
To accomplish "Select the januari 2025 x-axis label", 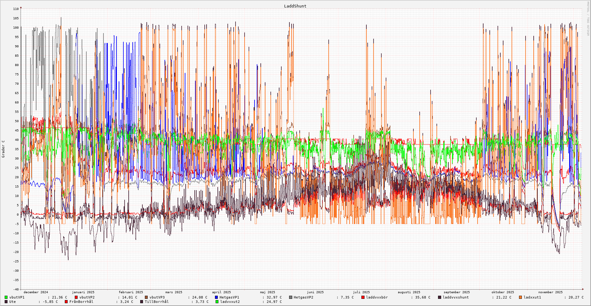I will click(83, 292).
